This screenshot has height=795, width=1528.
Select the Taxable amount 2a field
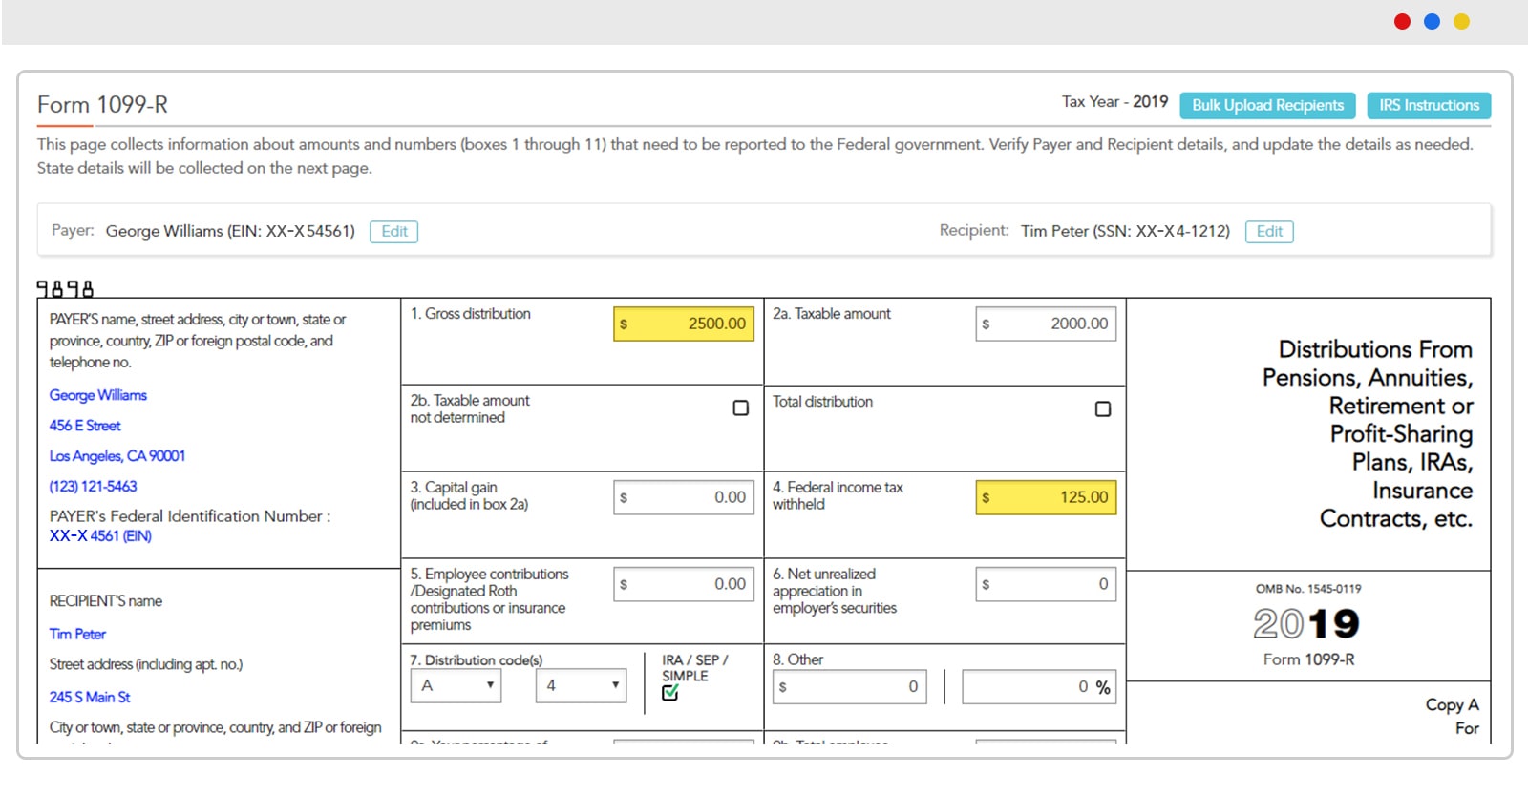coord(1046,324)
